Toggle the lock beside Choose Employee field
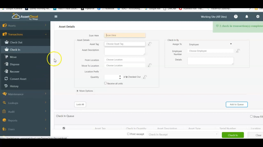The image size is (263, 147). pos(238,51)
